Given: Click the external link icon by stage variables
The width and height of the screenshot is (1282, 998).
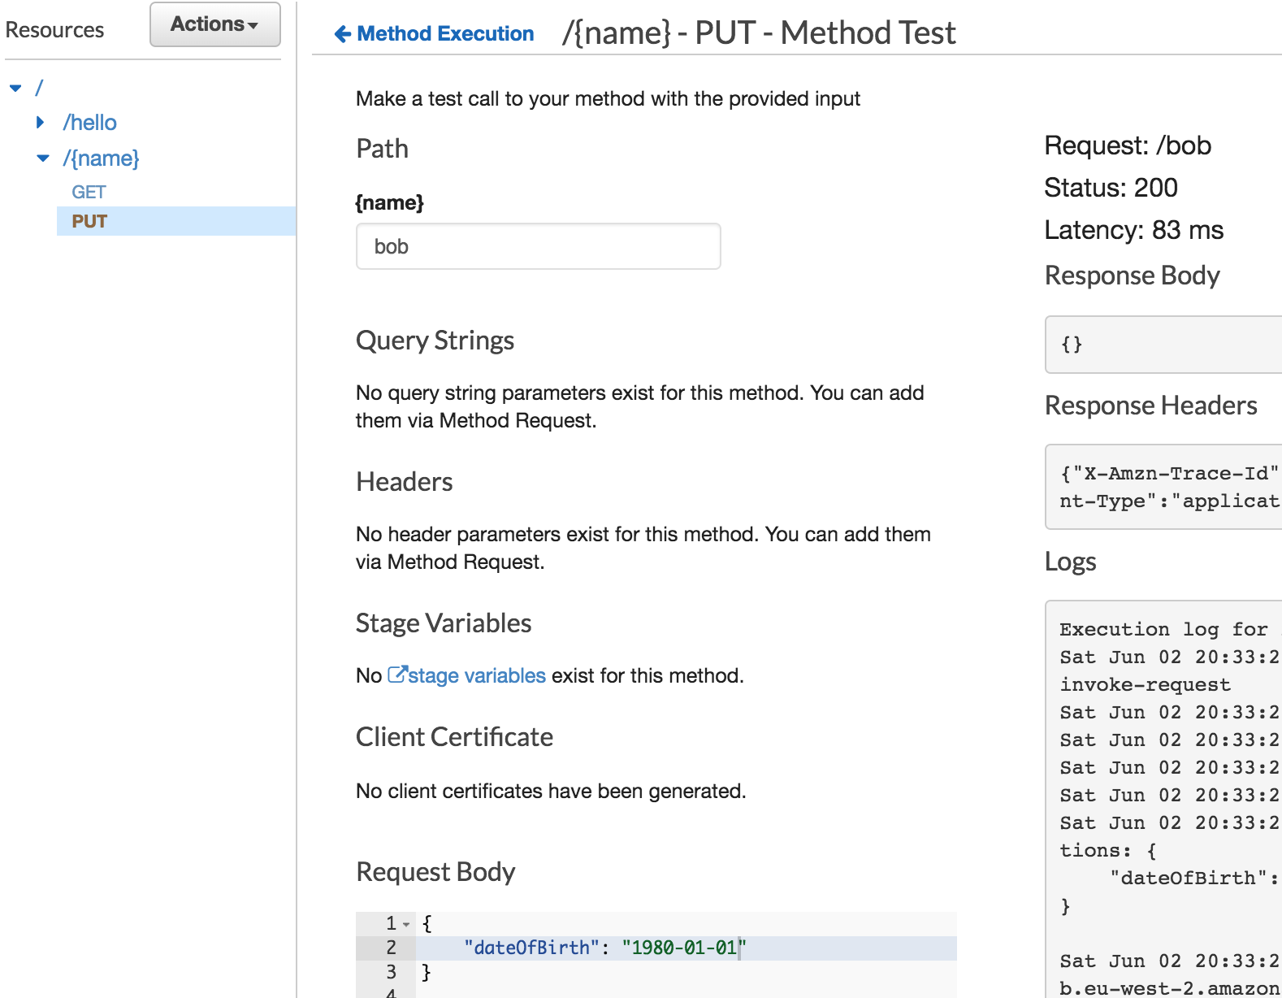Looking at the screenshot, I should click(x=396, y=675).
